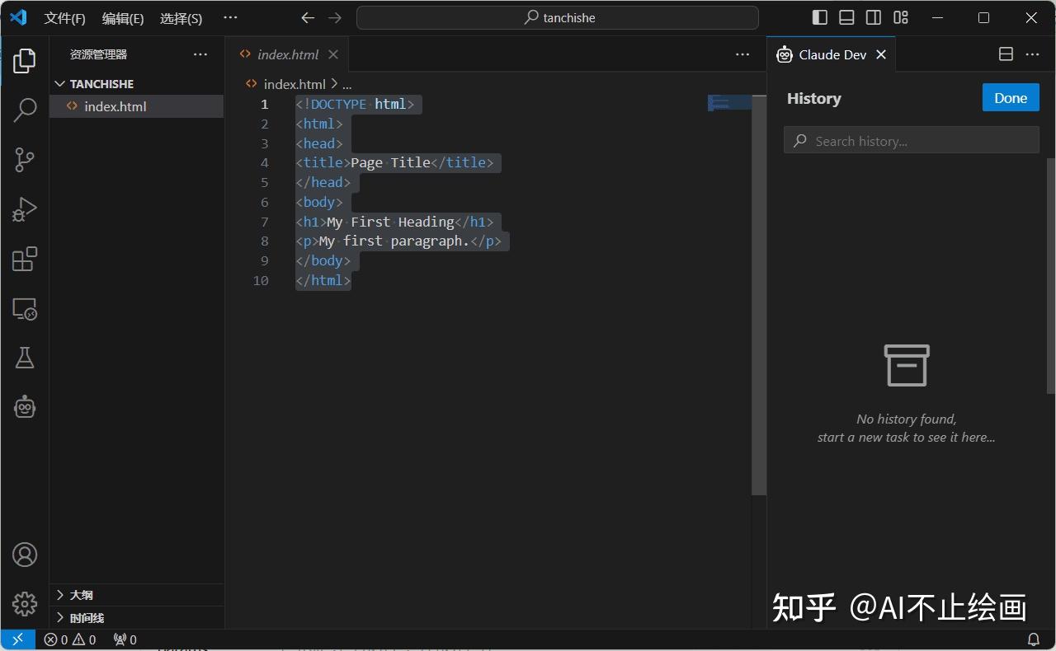Click line number 5 in the gutter
1056x651 pixels.
point(264,183)
